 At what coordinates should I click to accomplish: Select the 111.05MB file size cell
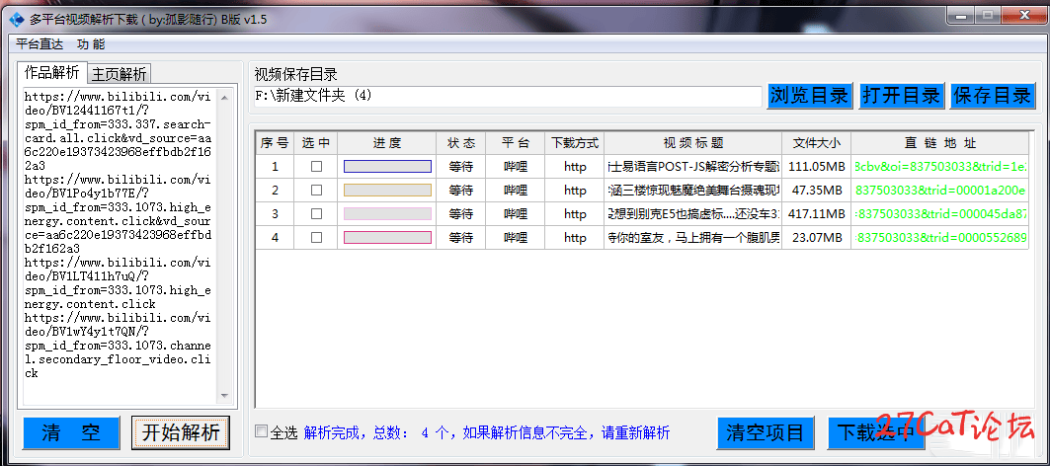click(816, 167)
